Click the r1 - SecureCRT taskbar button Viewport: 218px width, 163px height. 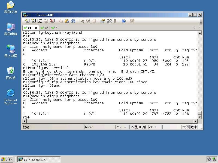(39, 160)
